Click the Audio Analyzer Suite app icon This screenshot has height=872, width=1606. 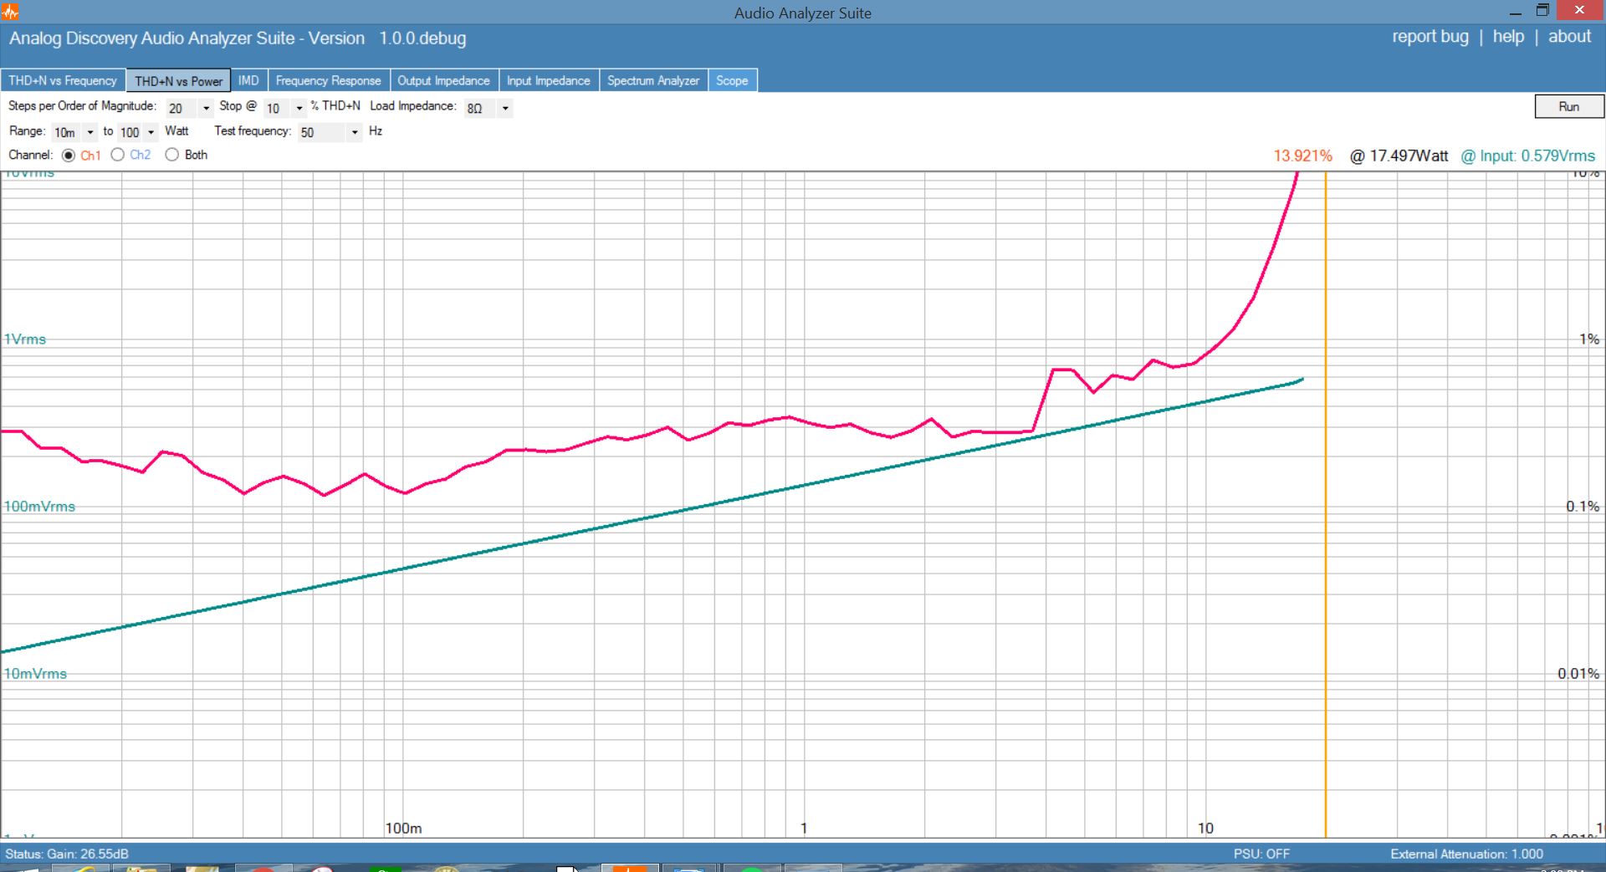click(10, 12)
